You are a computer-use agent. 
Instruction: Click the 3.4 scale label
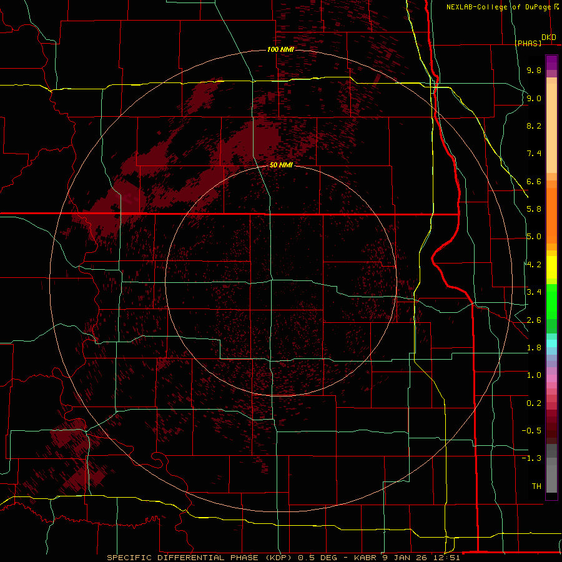(534, 292)
